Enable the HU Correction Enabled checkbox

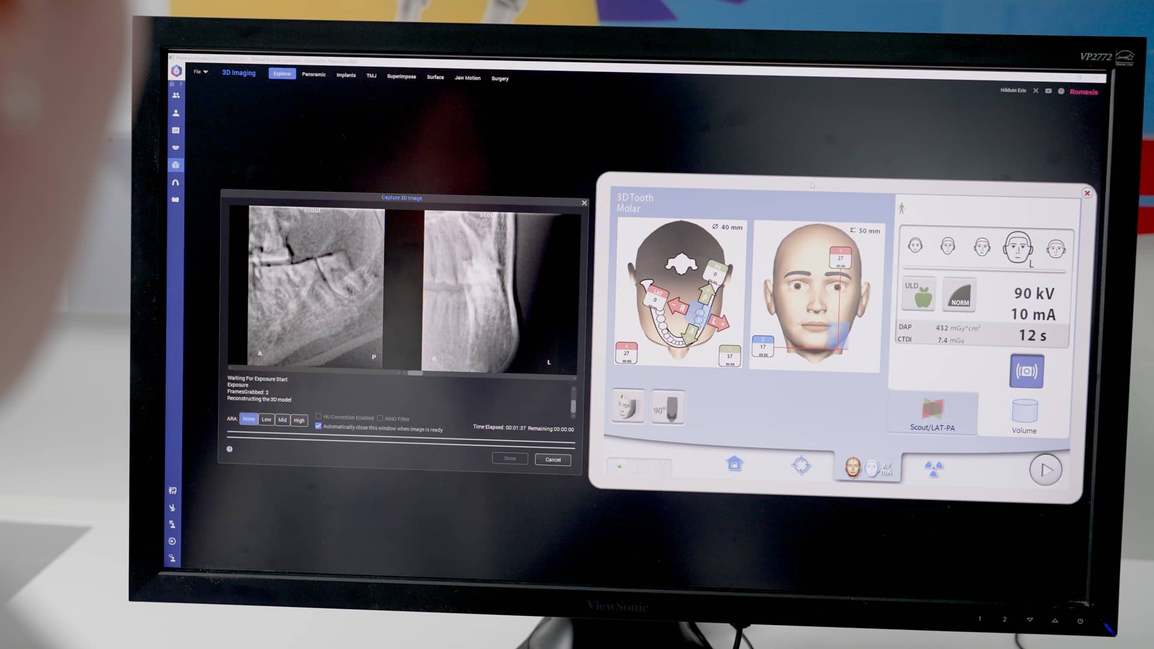click(319, 416)
